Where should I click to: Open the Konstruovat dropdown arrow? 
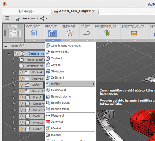pos(107,40)
